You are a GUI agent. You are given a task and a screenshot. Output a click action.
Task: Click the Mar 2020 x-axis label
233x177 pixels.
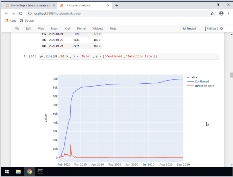tap(80, 165)
